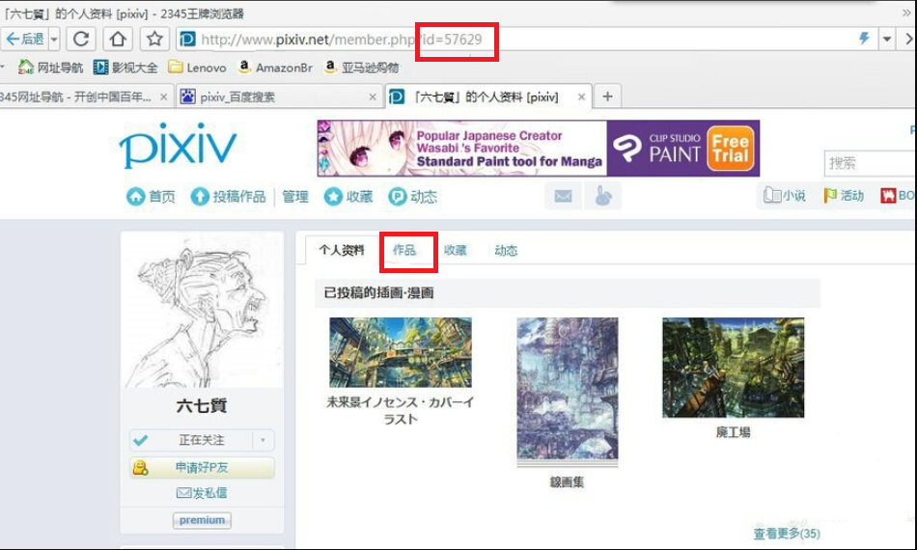
Task: Expand the address bar right-side dropdown
Action: coord(888,40)
